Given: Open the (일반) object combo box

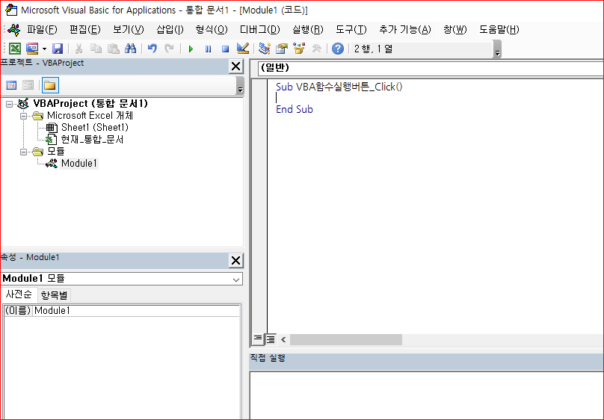Looking at the screenshot, I should click(431, 68).
